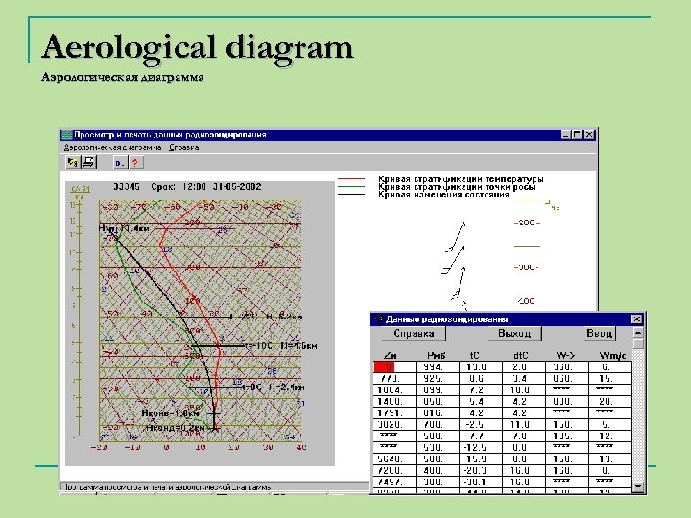Click the scroll-up arrow in the data dialog
The image size is (691, 518).
pos(638,332)
